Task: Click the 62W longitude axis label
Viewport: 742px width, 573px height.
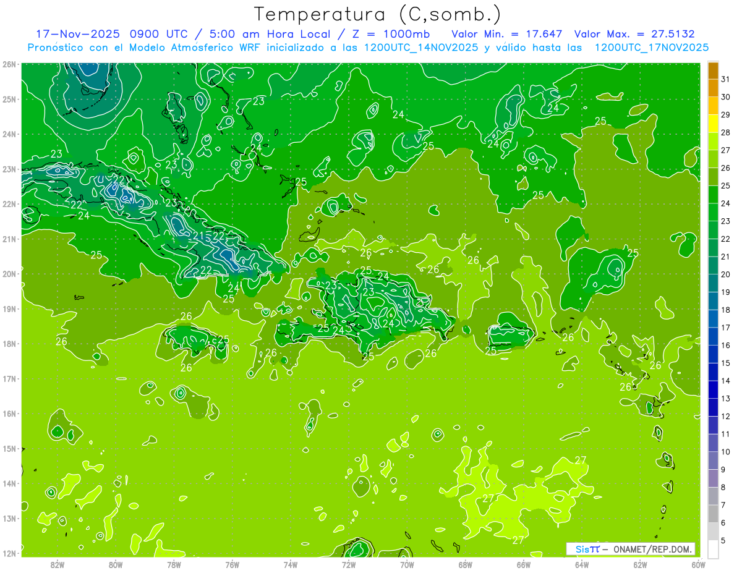Action: tap(640, 564)
